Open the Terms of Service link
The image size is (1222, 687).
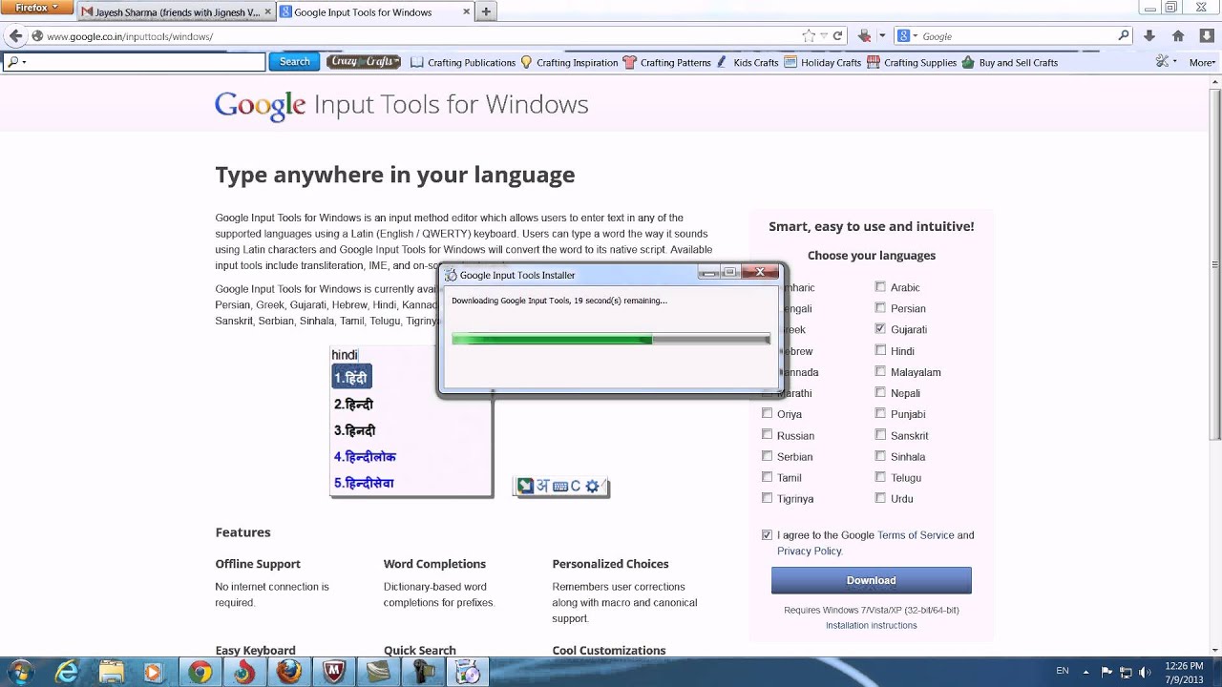coord(916,535)
